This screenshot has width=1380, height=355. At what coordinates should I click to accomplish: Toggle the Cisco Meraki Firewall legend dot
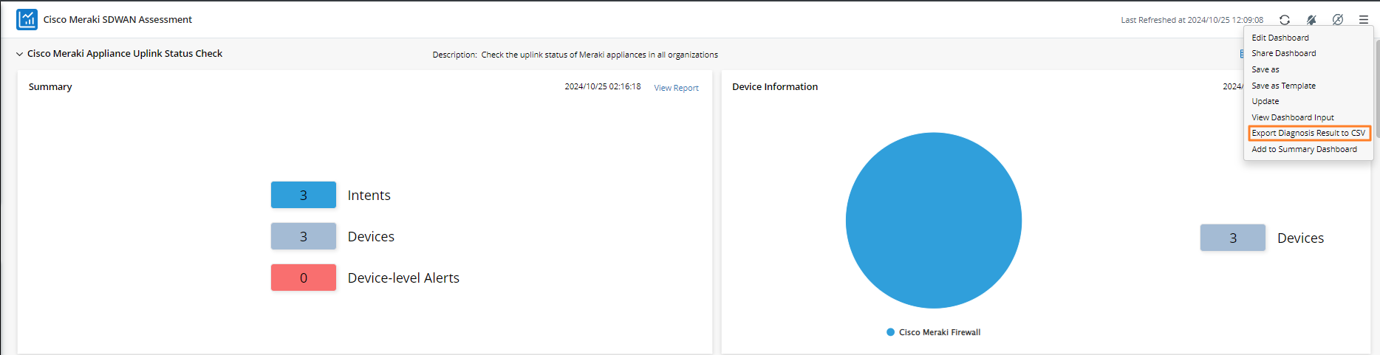pyautogui.click(x=891, y=332)
